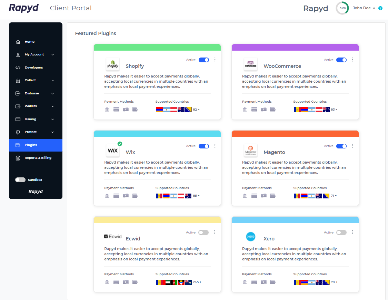Go to Developers in the sidebar
Viewport: 388px width, 300px height.
(x=36, y=68)
